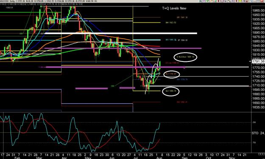Click the Feb label on date axis
This screenshot has width=265, height=159.
tap(17, 158)
